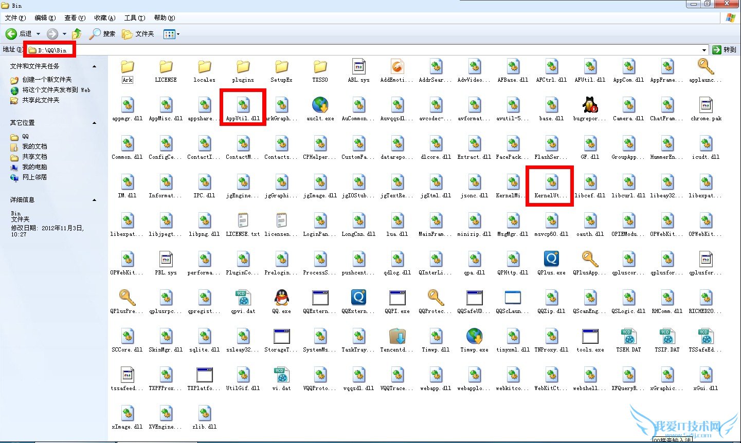Open the 搜索 search pane
Viewport: 741px width, 443px height.
click(x=102, y=34)
